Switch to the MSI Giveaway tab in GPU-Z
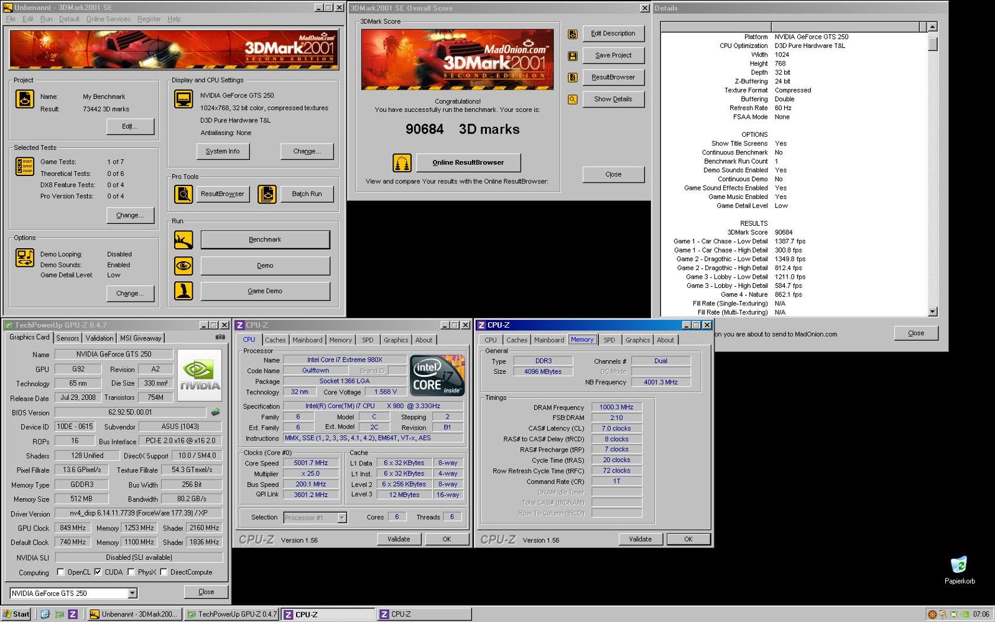Viewport: 995px width, 622px height. (x=141, y=338)
